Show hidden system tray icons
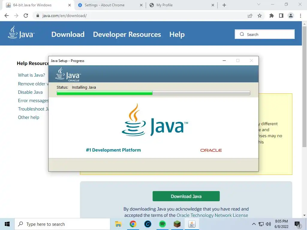Image resolution: width=307 pixels, height=230 pixels. (254, 224)
